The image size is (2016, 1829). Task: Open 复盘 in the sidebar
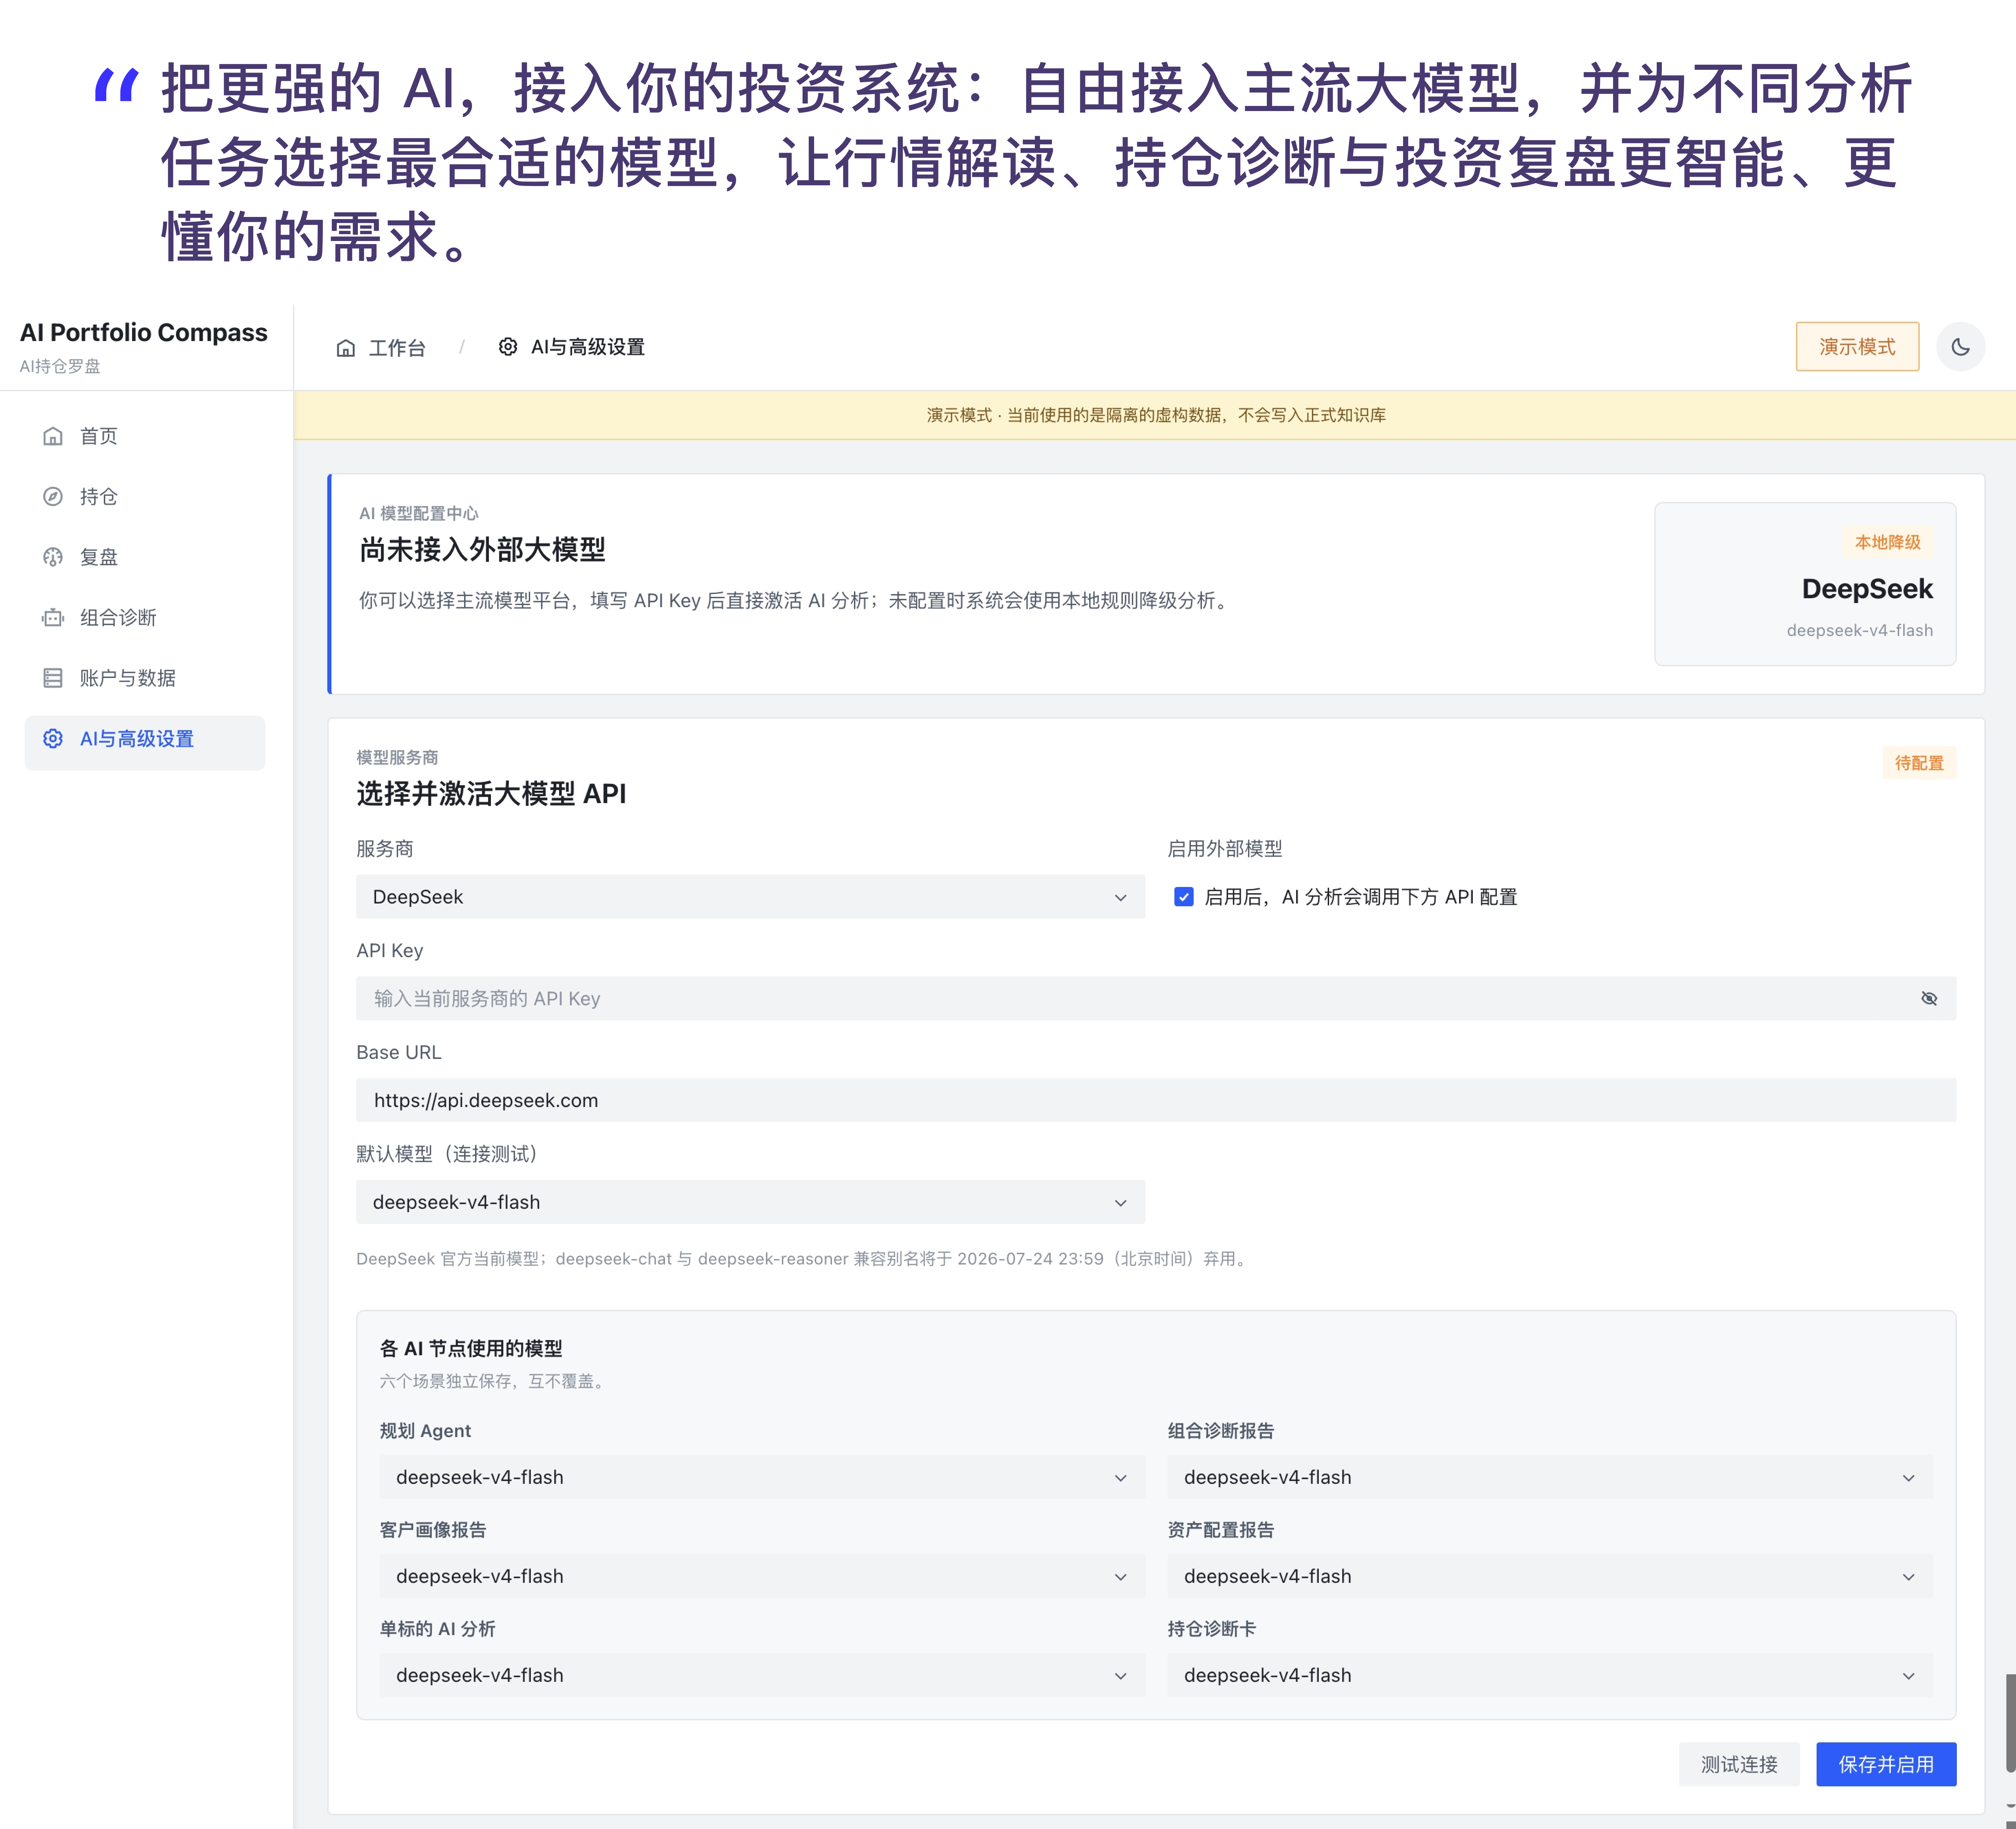[145, 557]
